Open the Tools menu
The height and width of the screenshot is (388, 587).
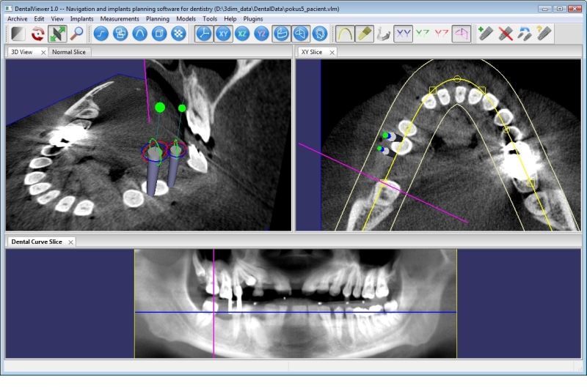click(x=210, y=19)
